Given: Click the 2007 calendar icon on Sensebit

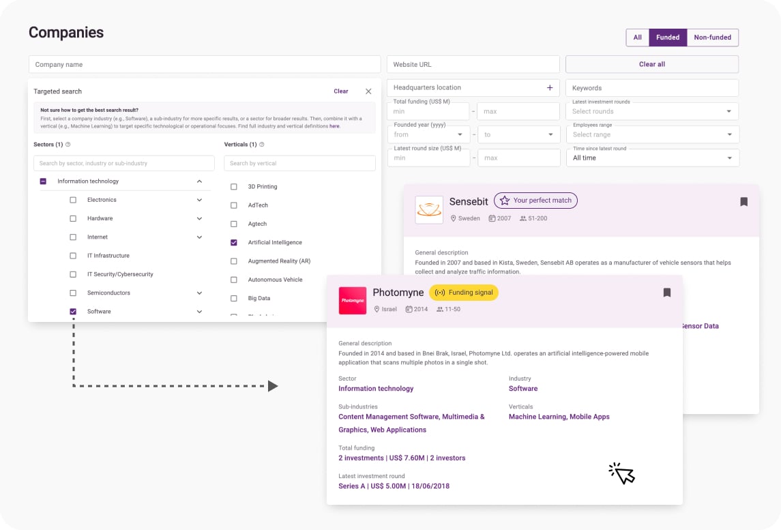Looking at the screenshot, I should pos(492,218).
